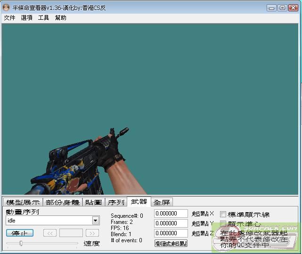Click the previous frame << button
This screenshot has width=302, height=254.
click(x=50, y=233)
